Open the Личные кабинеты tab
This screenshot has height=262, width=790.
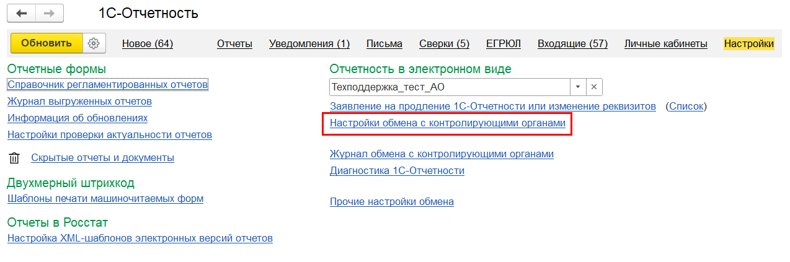(665, 43)
